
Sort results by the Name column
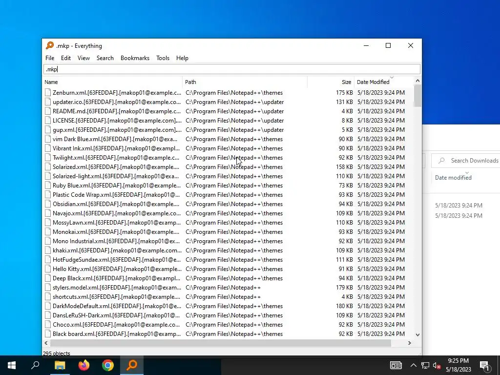tap(113, 82)
